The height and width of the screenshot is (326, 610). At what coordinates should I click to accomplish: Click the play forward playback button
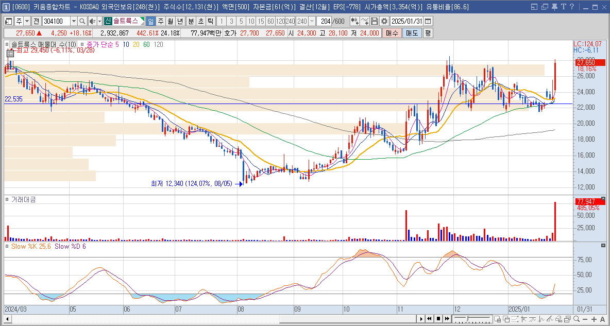421,319
